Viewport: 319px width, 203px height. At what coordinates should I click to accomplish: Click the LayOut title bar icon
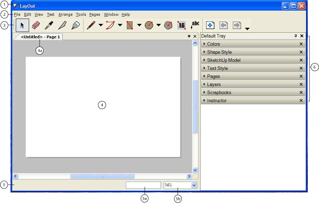16,6
